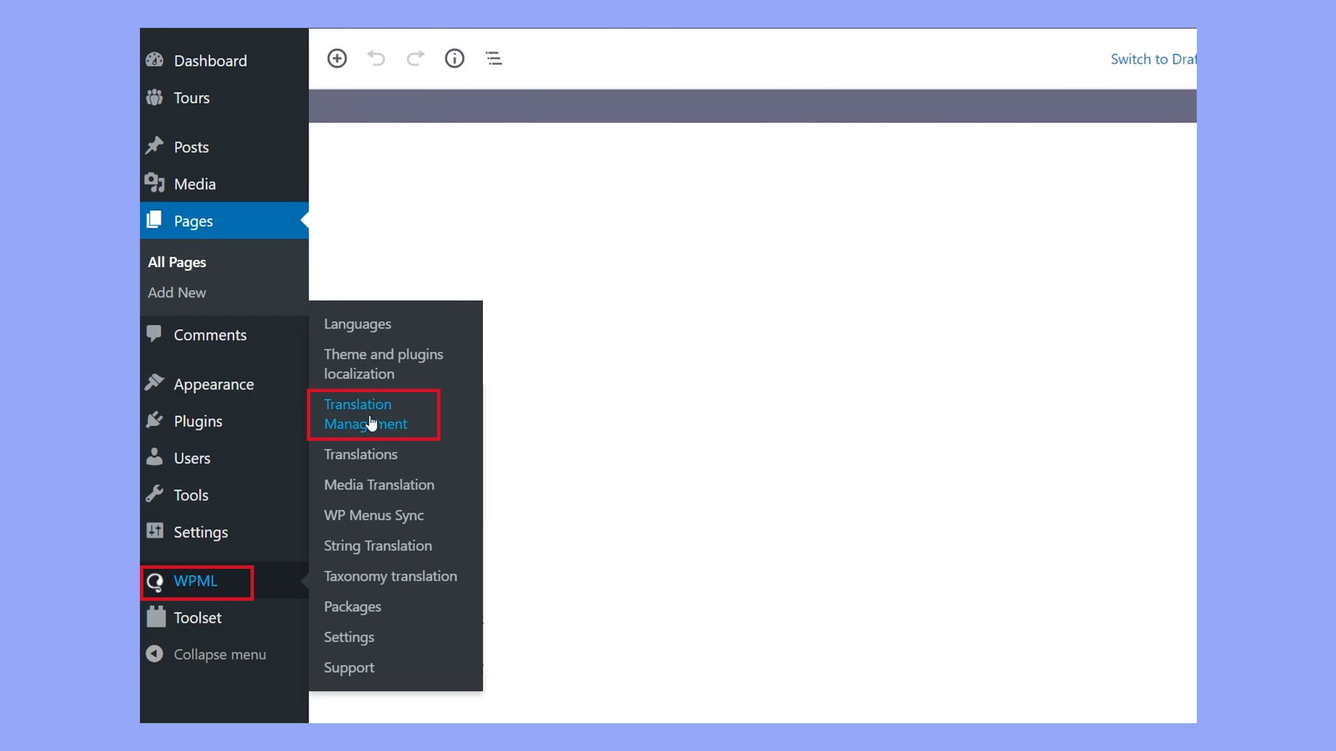Open the Media library icon
The image size is (1336, 751).
[x=154, y=183]
